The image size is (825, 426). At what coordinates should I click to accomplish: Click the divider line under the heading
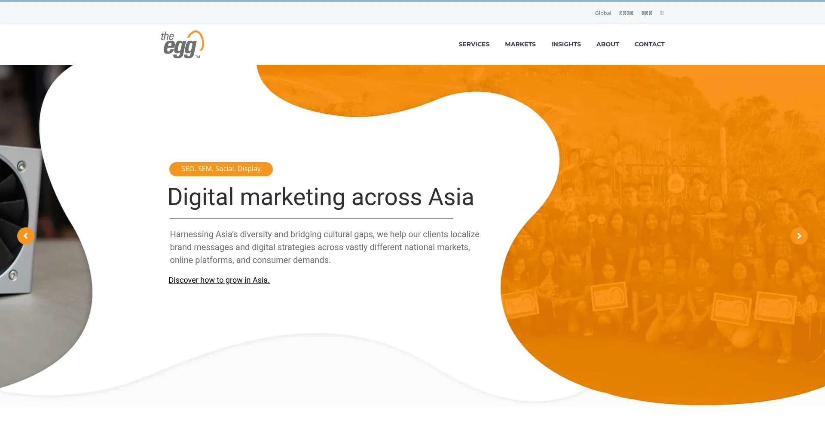tap(312, 219)
